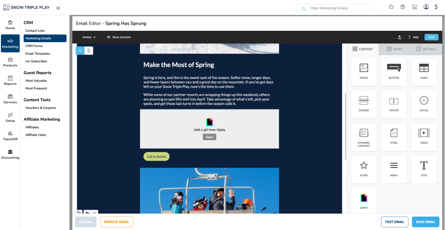Image resolution: width=445 pixels, height=230 pixels.
Task: Select the Image content block
Action: pyautogui.click(x=364, y=72)
